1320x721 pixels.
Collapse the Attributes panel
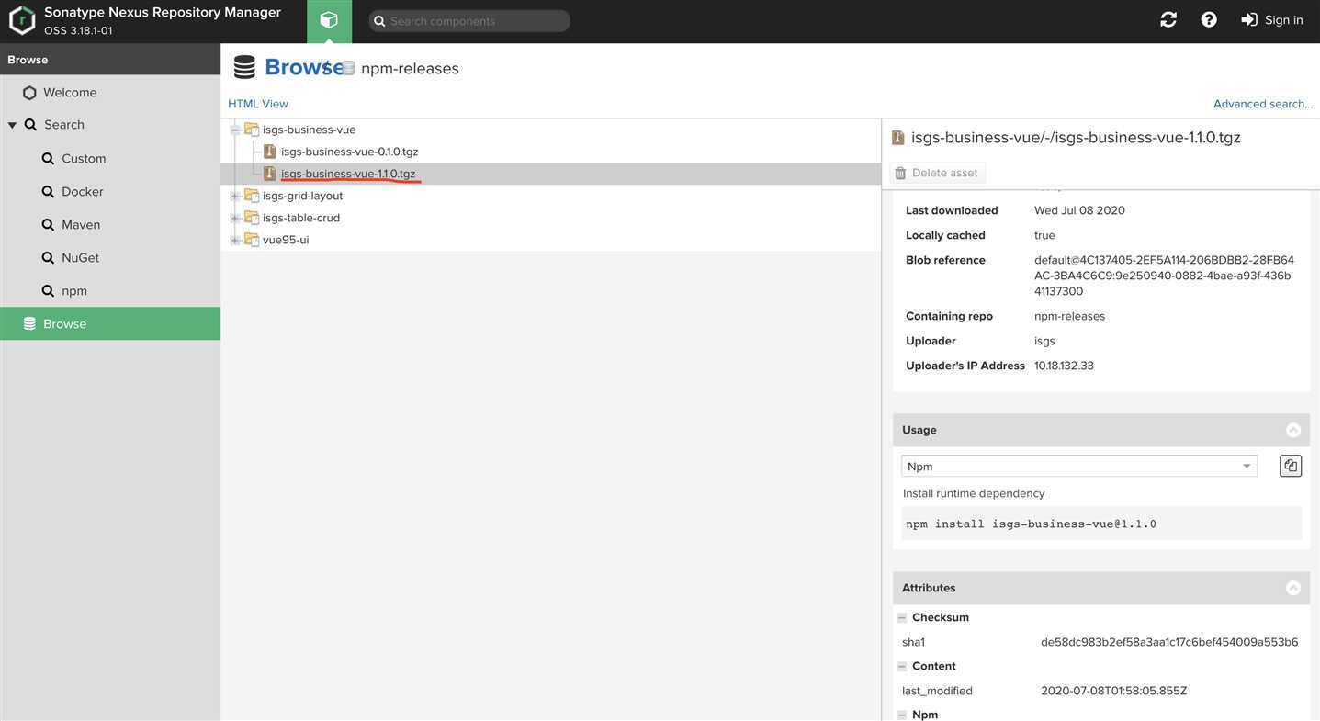(1293, 588)
